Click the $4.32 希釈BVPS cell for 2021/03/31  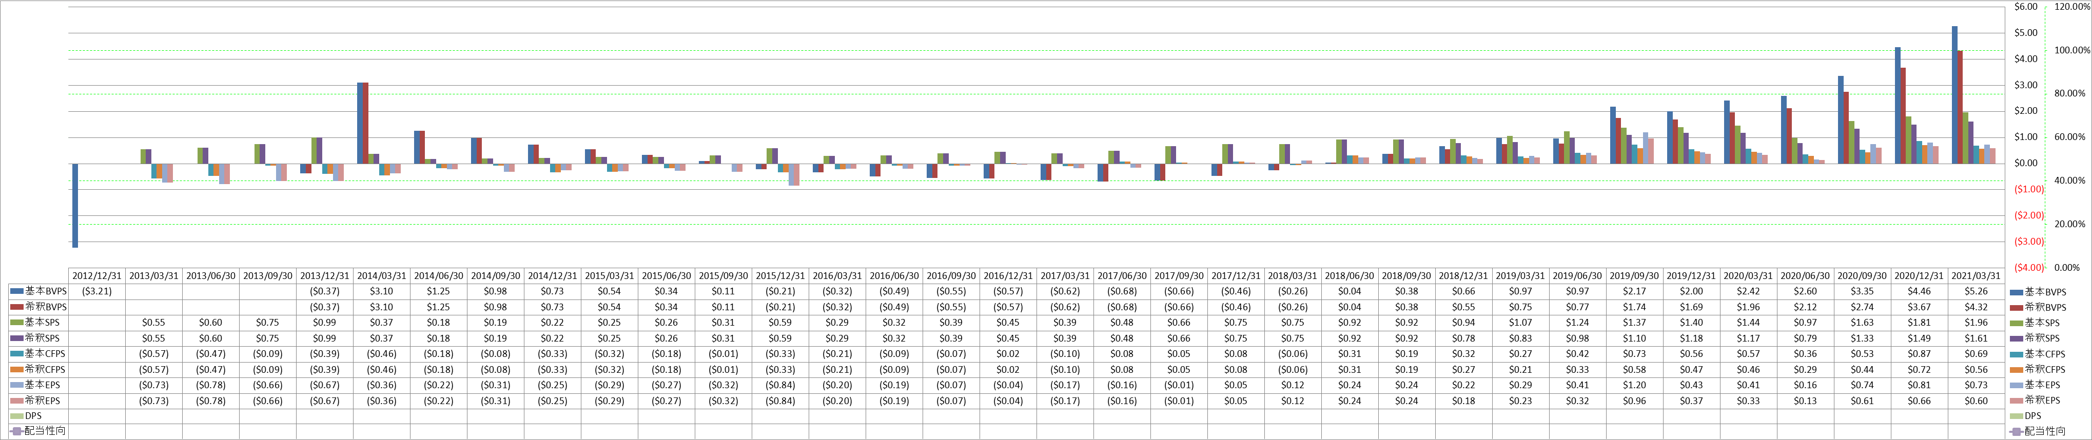[1976, 307]
